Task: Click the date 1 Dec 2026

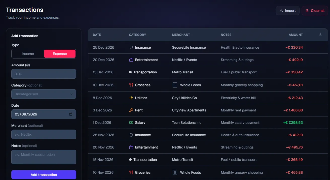Action: [102, 123]
